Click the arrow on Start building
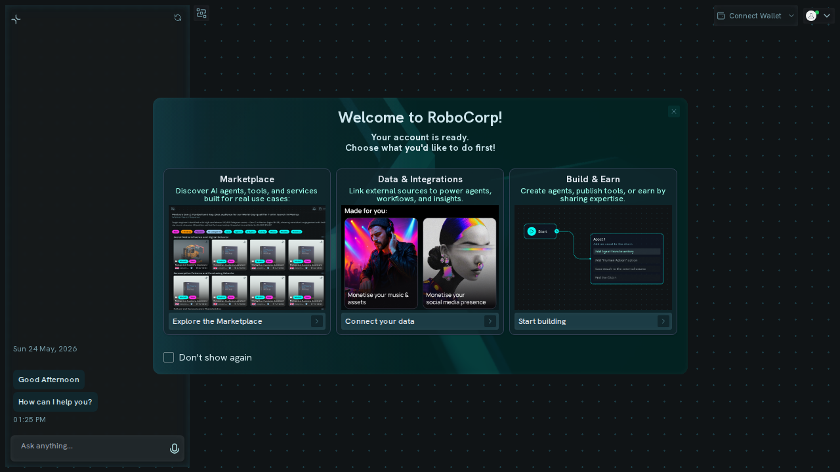Screen dimensions: 840x472 point(663,321)
